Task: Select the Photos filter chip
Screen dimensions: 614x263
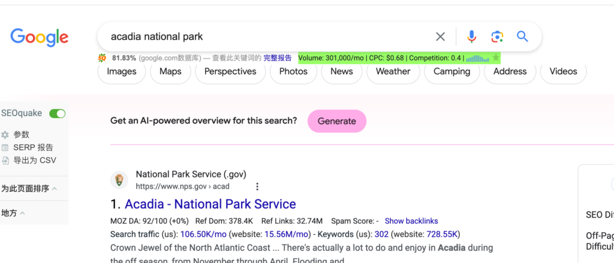Action: tap(293, 72)
